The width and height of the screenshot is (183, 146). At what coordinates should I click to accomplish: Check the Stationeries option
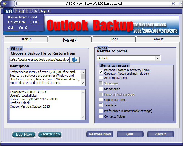pos(101,89)
